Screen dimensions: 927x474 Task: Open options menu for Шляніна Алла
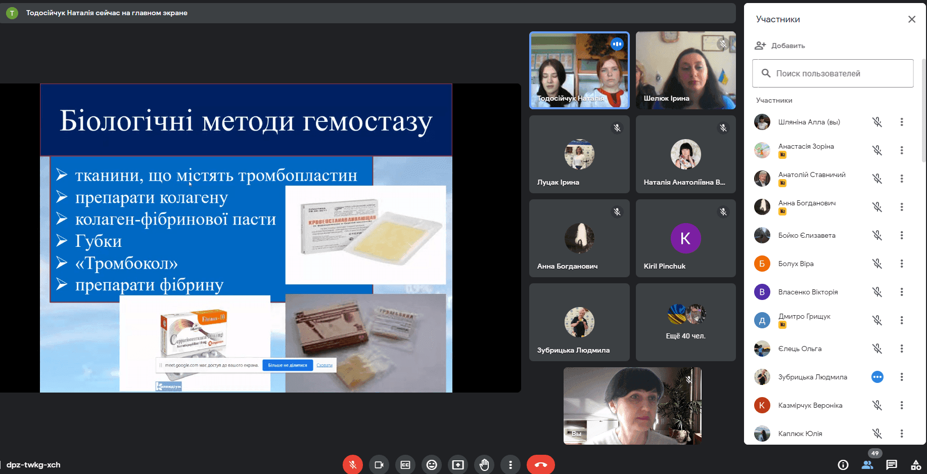click(x=902, y=122)
